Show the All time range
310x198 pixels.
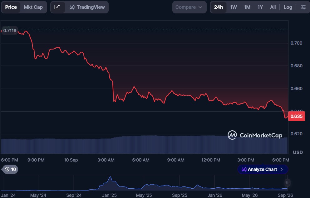[x=273, y=7]
